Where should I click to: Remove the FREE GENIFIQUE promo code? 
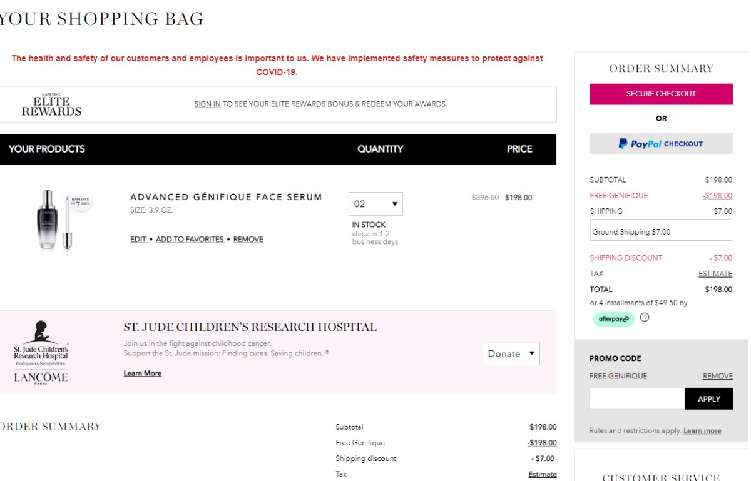[718, 376]
